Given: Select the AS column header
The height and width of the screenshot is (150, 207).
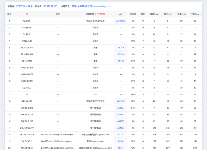Looking at the screenshot, I should pos(121,14).
